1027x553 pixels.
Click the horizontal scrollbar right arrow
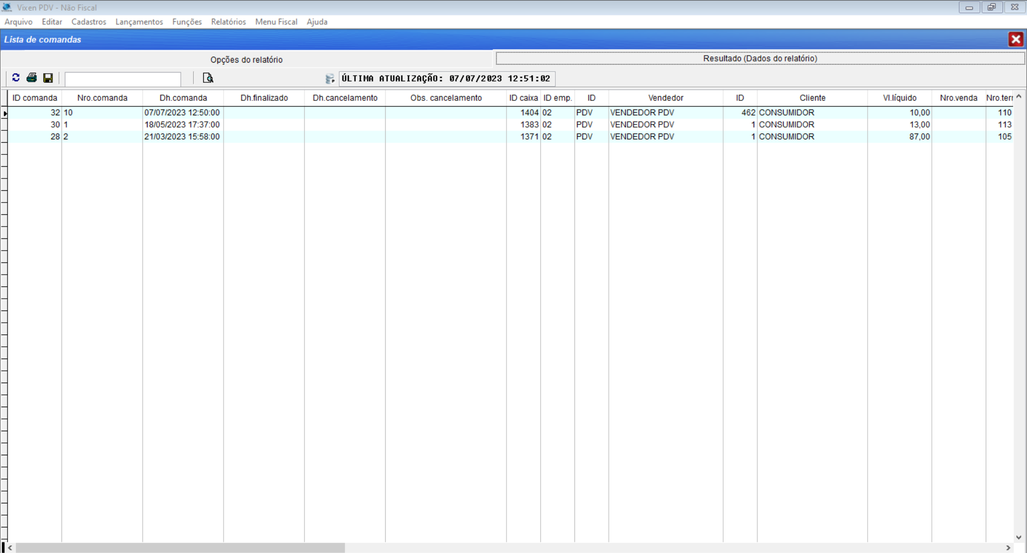[x=1008, y=548]
